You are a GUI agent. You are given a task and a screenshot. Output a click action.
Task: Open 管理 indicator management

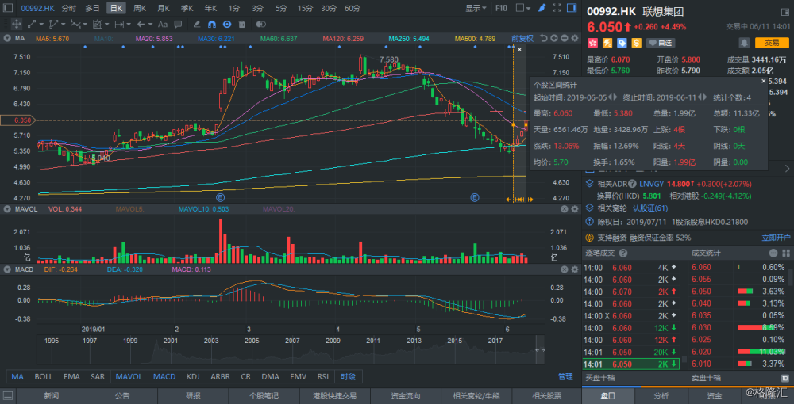tap(565, 377)
